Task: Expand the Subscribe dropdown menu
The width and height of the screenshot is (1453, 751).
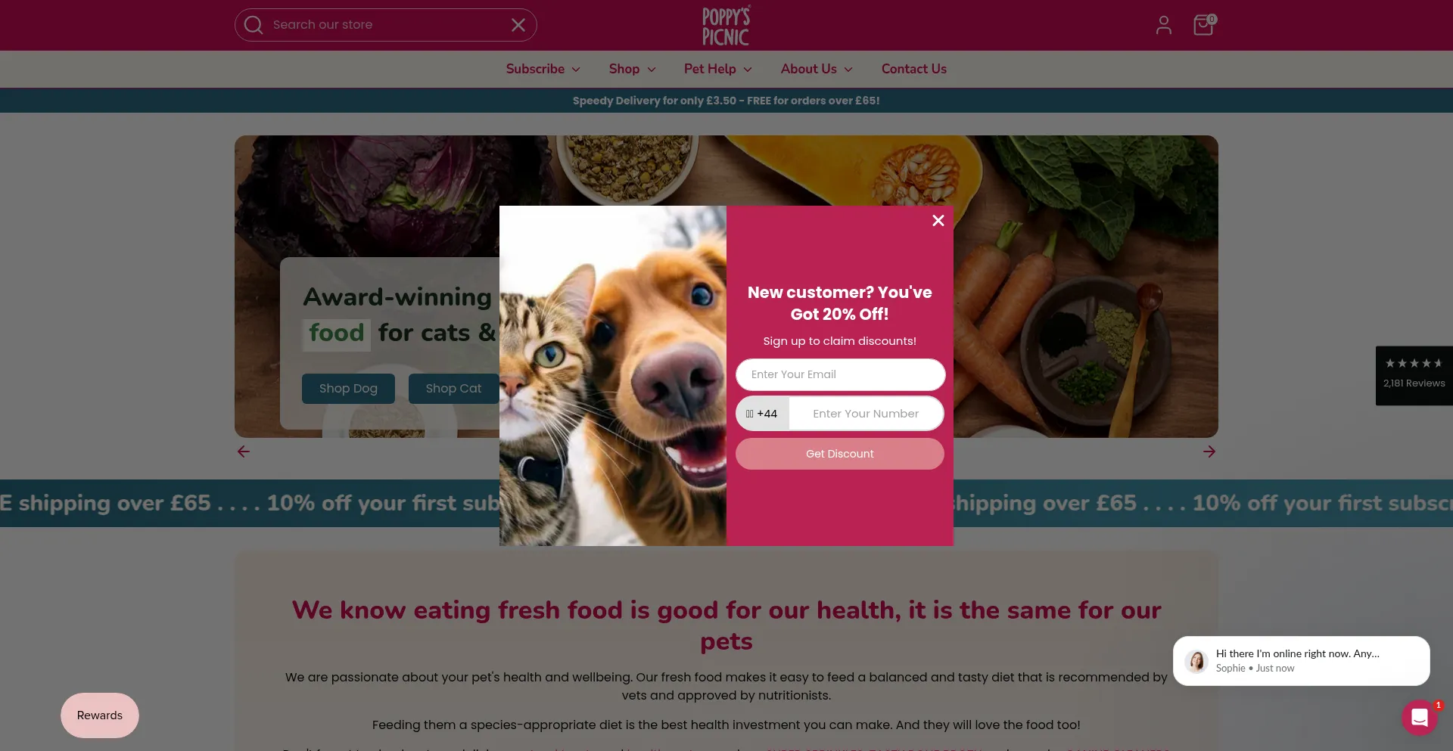Action: [543, 69]
